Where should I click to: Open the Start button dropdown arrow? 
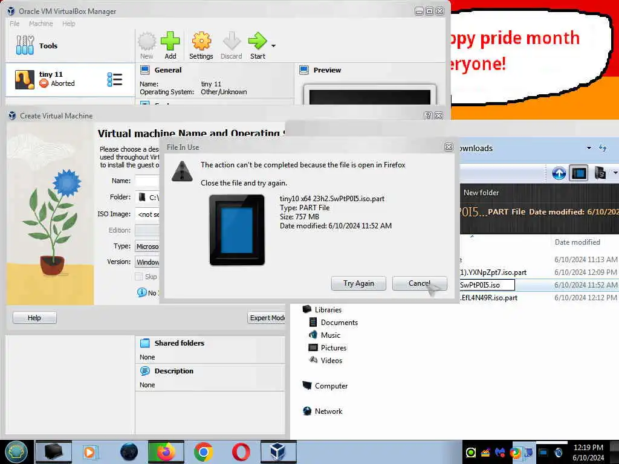pyautogui.click(x=273, y=46)
